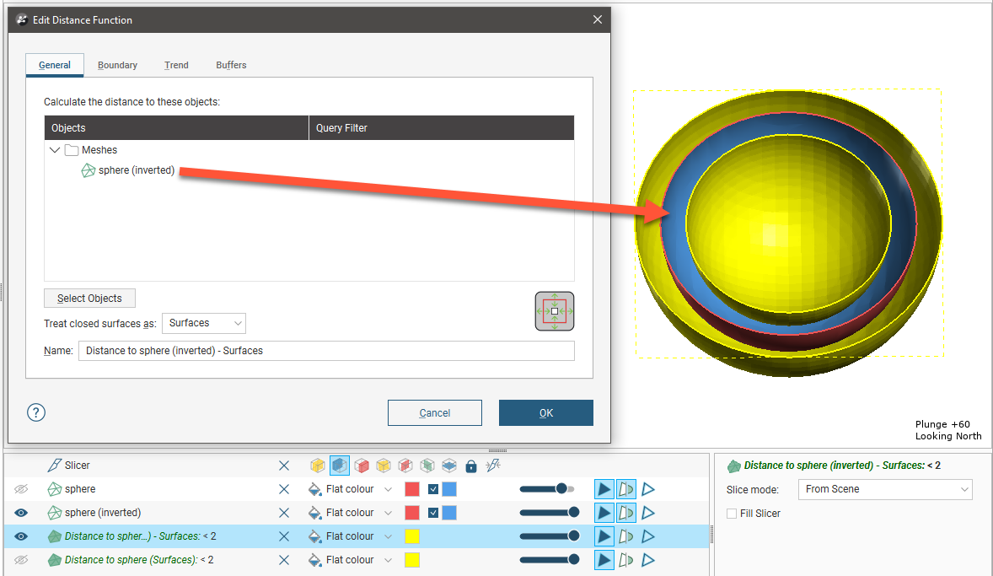The width and height of the screenshot is (993, 576).
Task: Click the Select Objects button
Action: click(89, 299)
